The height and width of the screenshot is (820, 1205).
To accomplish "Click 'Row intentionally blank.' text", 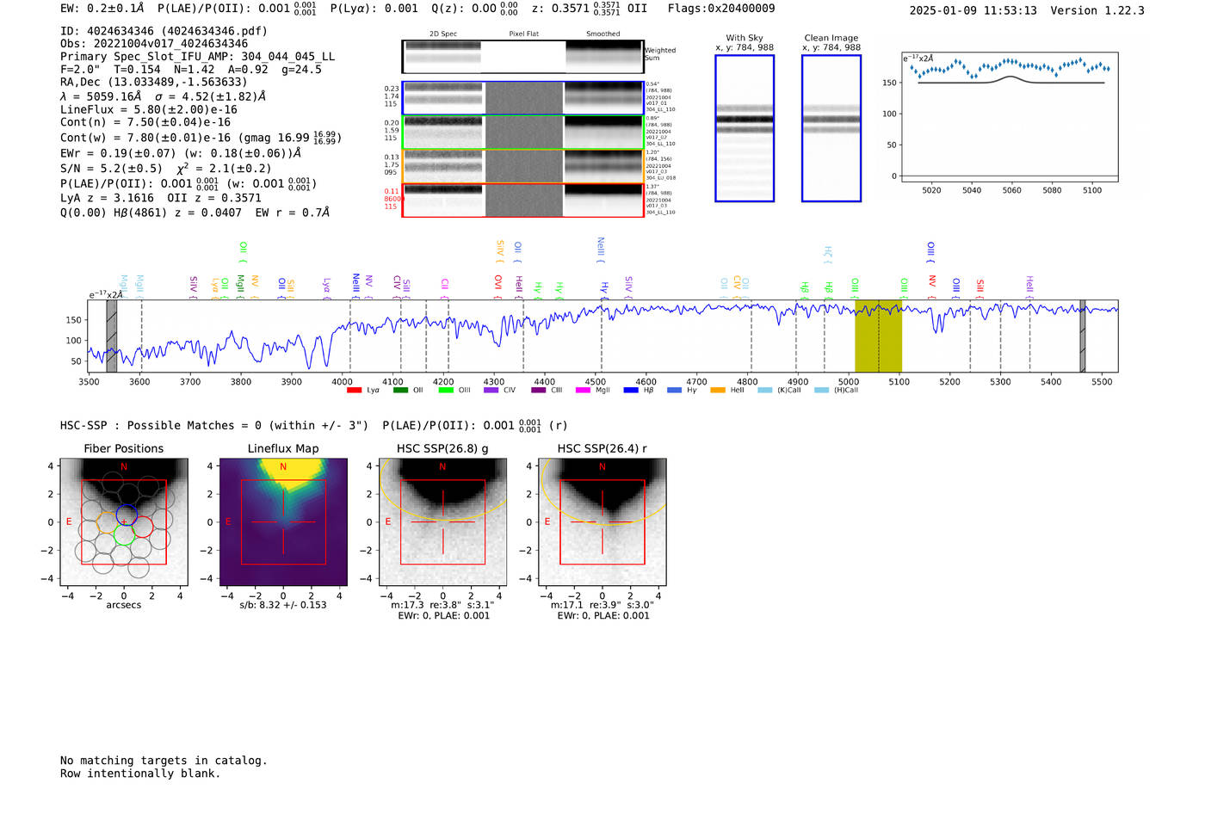I will [140, 774].
